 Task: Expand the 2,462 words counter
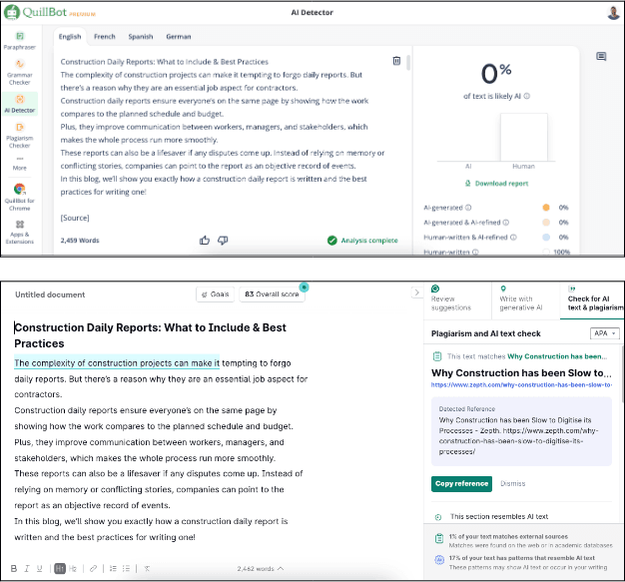[x=261, y=569]
